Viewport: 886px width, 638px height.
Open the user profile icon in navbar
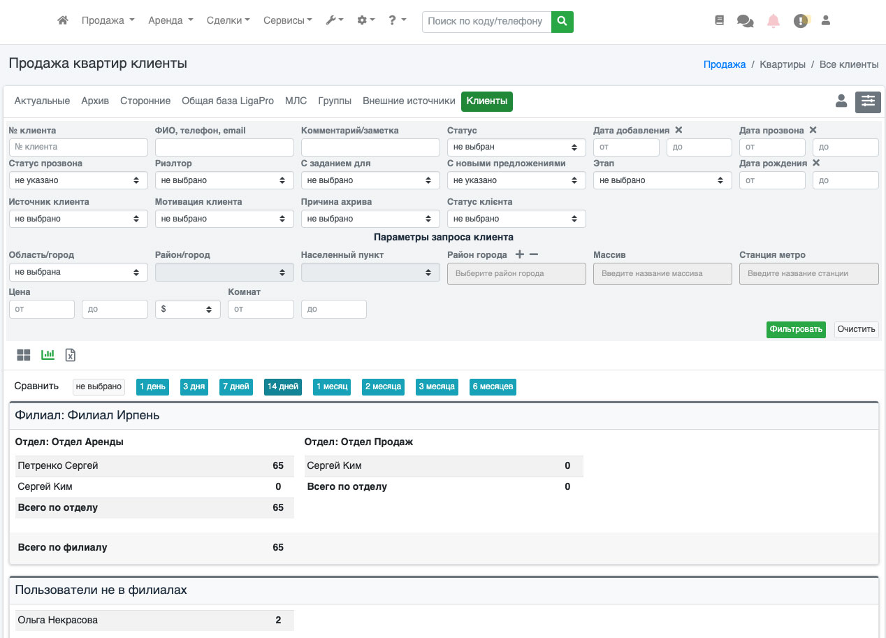click(x=825, y=21)
